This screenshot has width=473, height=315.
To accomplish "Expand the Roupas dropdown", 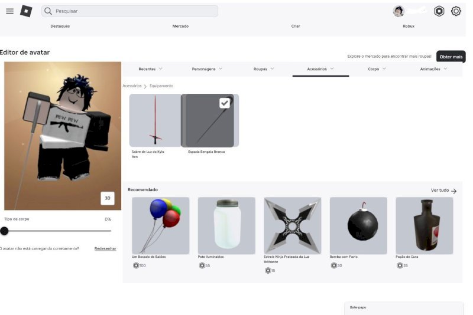I will coord(264,69).
